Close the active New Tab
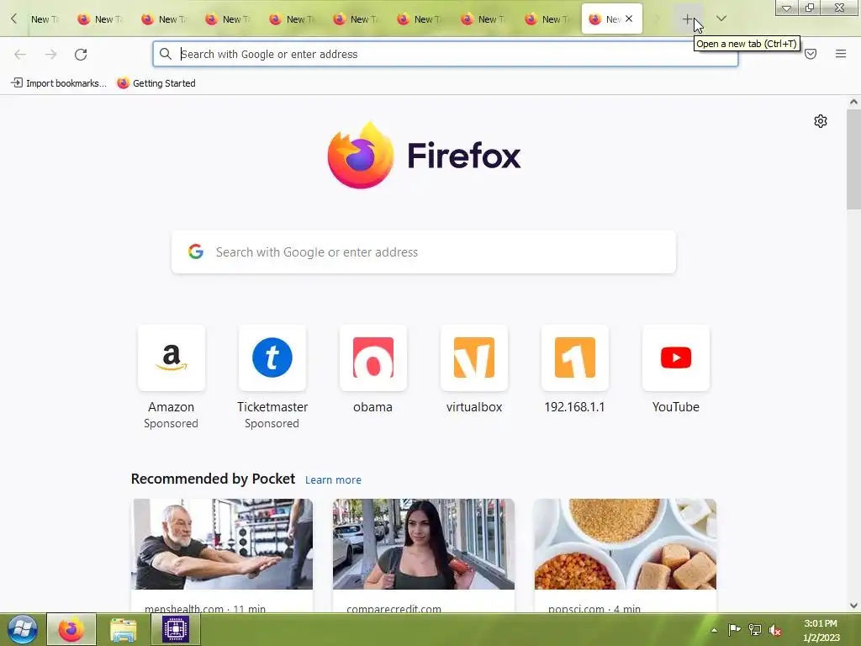The width and height of the screenshot is (861, 646). [629, 19]
